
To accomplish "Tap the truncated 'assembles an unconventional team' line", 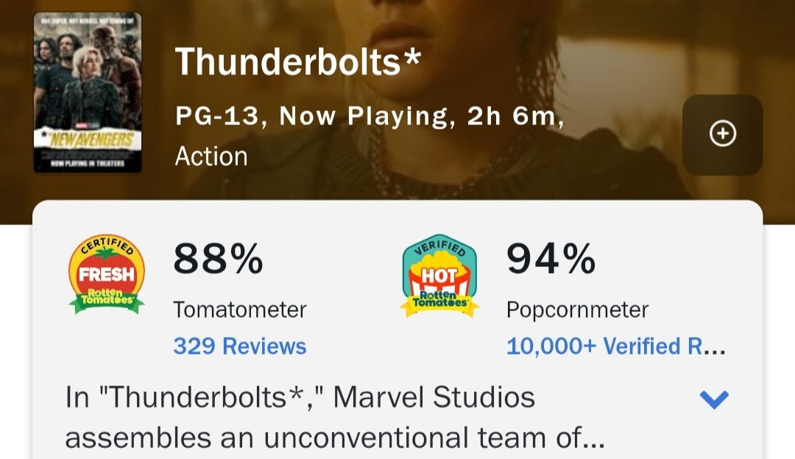I will click(x=335, y=438).
